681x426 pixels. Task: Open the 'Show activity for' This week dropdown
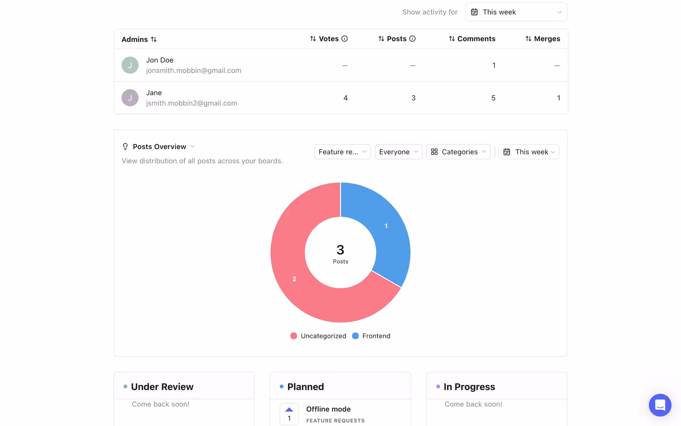click(x=516, y=12)
